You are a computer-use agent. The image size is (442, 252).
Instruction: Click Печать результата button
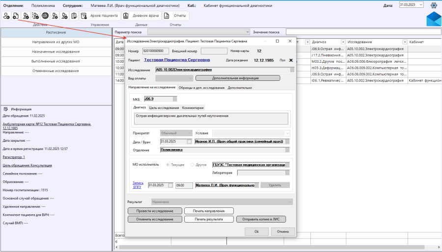(x=209, y=219)
